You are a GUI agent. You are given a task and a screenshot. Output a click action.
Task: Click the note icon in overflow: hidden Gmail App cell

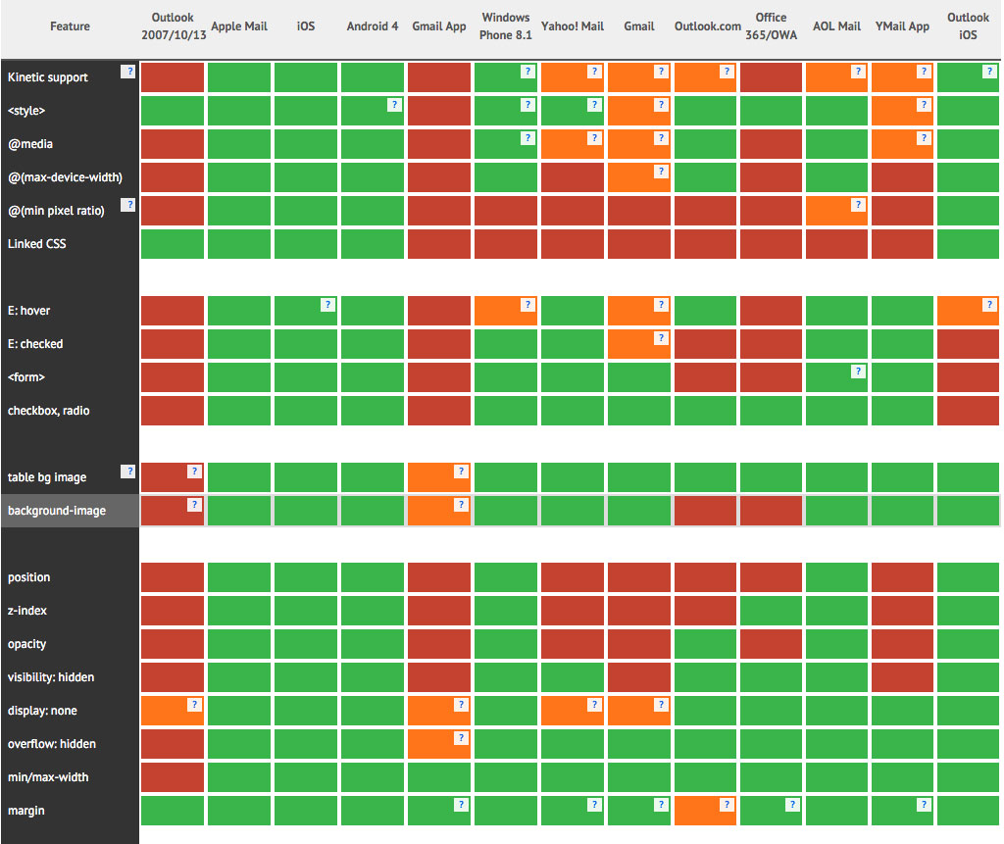click(461, 738)
